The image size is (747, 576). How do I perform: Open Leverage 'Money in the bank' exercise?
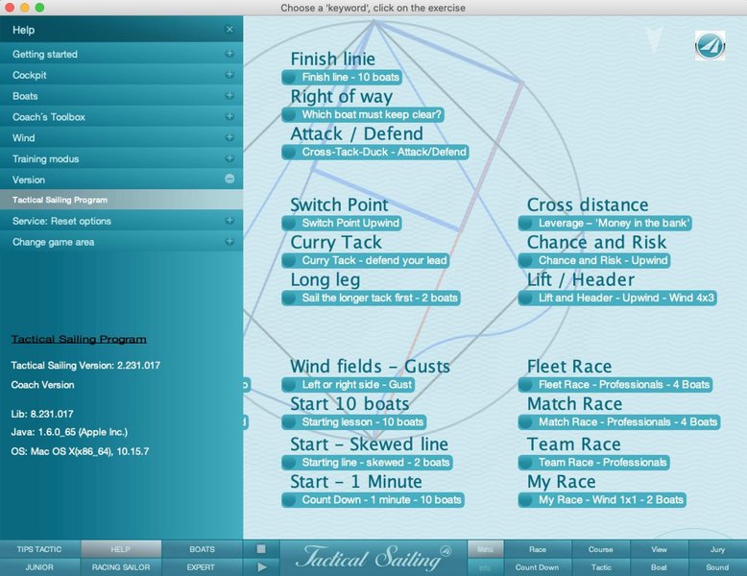(x=605, y=223)
